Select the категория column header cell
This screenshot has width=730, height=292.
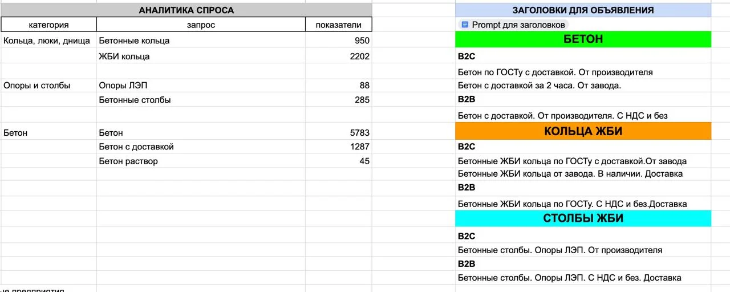click(49, 25)
